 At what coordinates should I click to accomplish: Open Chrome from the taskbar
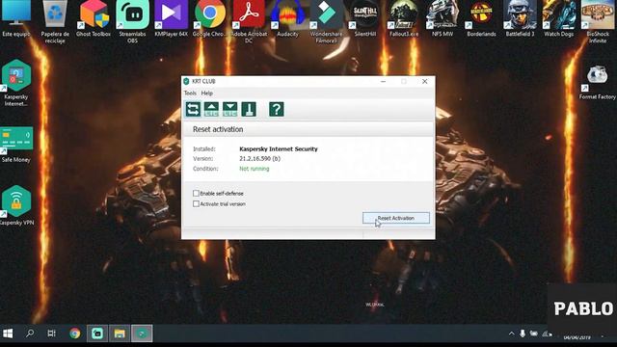pyautogui.click(x=75, y=334)
